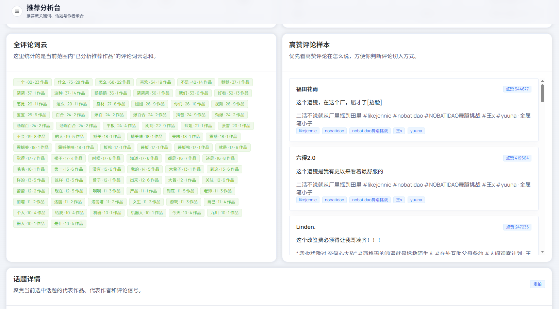Click the word tag 没有·15·6作品
This screenshot has height=309, width=560.
(107, 169)
